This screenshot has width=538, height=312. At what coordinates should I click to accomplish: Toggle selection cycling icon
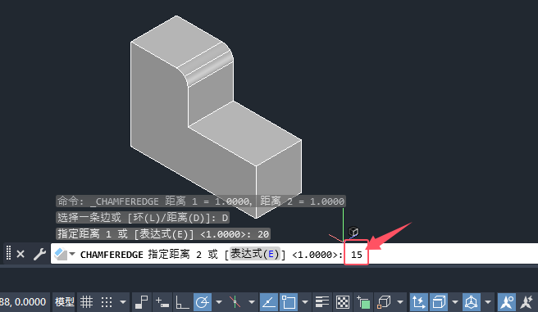point(363,302)
